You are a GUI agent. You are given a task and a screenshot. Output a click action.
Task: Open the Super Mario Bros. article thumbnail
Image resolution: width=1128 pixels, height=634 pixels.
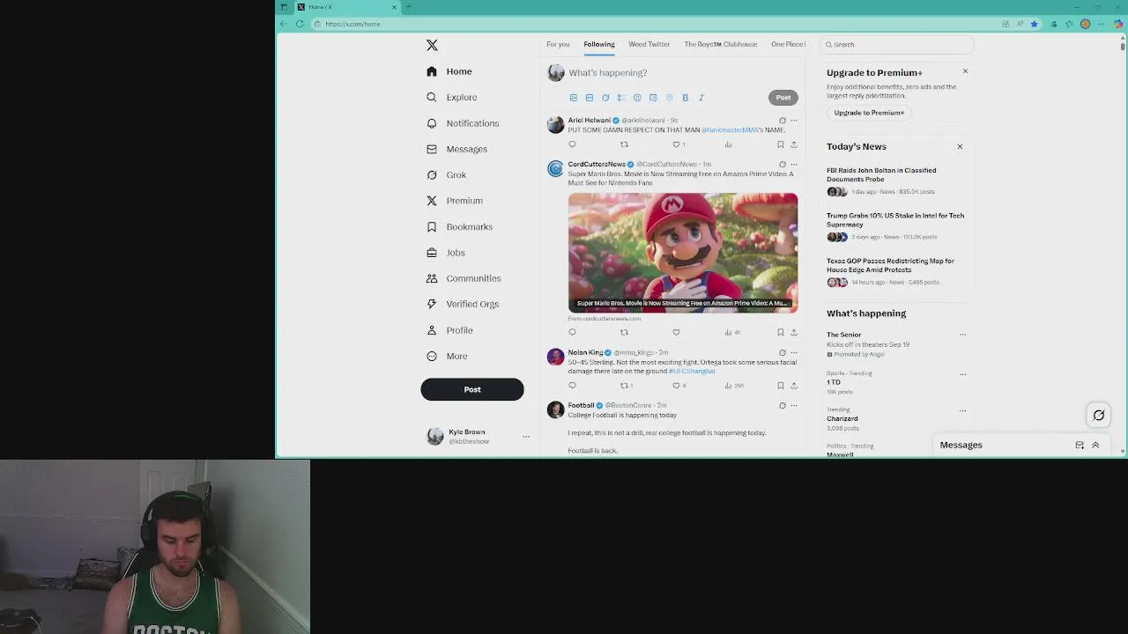[683, 253]
